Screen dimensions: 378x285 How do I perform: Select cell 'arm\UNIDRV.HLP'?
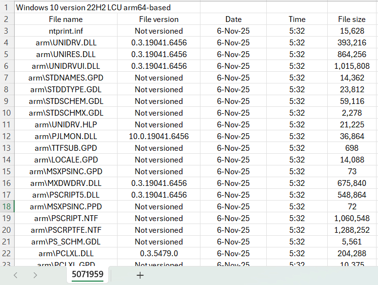coord(66,124)
